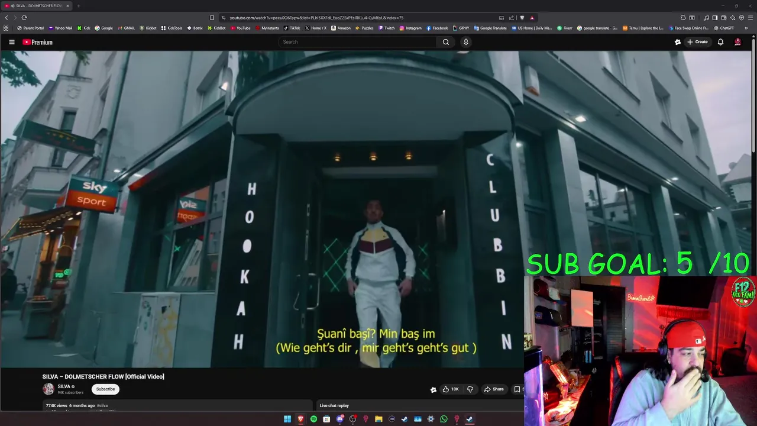
Task: Expand hidden bookmarks with double chevron
Action: tap(746, 28)
